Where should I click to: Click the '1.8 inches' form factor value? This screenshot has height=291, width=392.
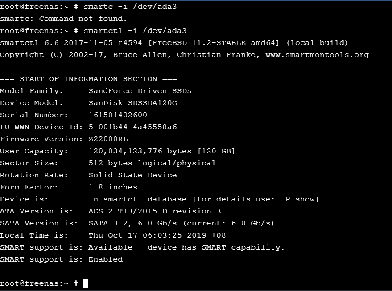[x=113, y=187]
